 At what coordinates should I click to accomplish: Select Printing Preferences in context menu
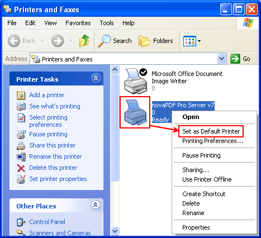pyautogui.click(x=212, y=141)
